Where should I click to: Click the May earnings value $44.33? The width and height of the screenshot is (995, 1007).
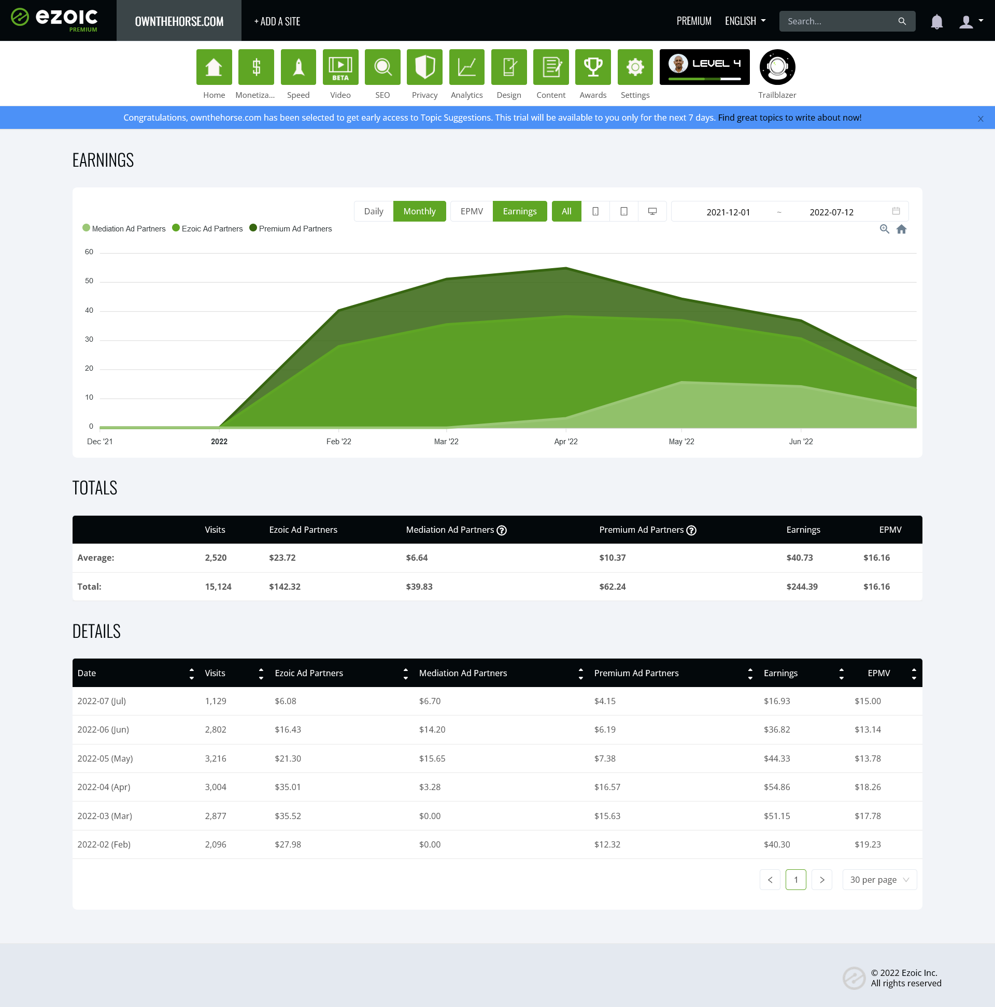[x=777, y=759]
